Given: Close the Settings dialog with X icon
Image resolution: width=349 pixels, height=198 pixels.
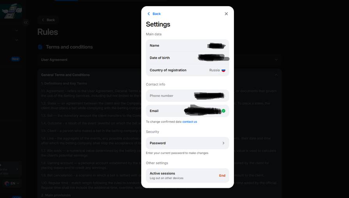Looking at the screenshot, I should click(226, 14).
